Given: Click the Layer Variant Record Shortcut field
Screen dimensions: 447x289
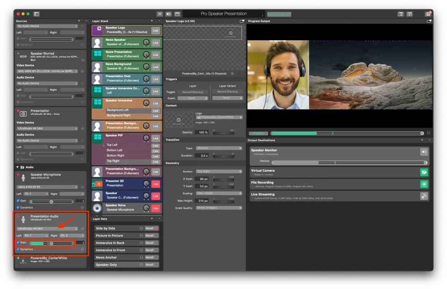Looking at the screenshot, I should [228, 92].
